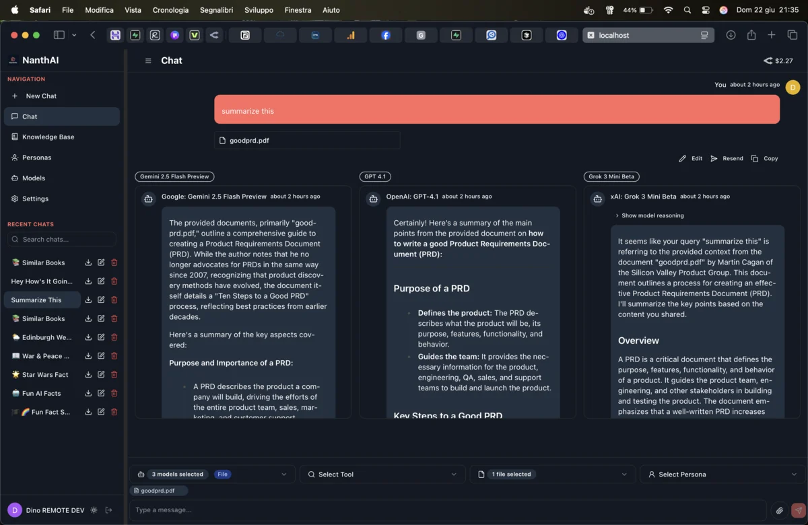Open the 3 models selected dropdown

(x=212, y=475)
